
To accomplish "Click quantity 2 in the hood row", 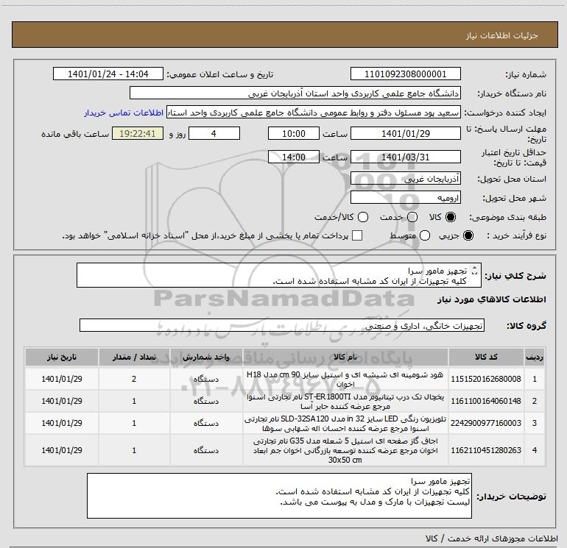I will tap(134, 379).
